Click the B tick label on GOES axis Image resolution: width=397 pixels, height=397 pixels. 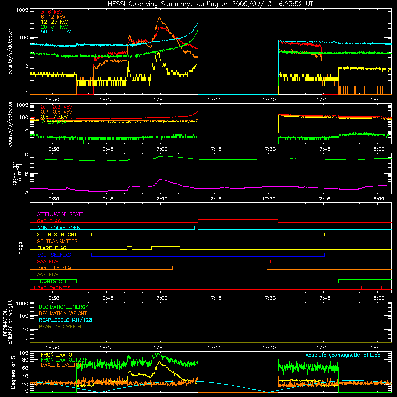point(27,174)
